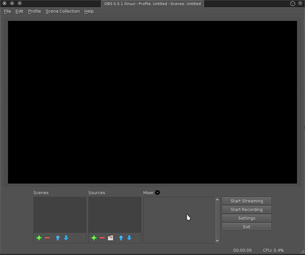Open the Edit menu
The width and height of the screenshot is (305, 255).
coord(19,11)
